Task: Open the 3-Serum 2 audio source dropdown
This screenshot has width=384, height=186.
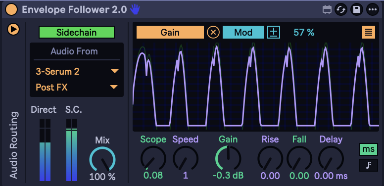Action: pyautogui.click(x=77, y=71)
